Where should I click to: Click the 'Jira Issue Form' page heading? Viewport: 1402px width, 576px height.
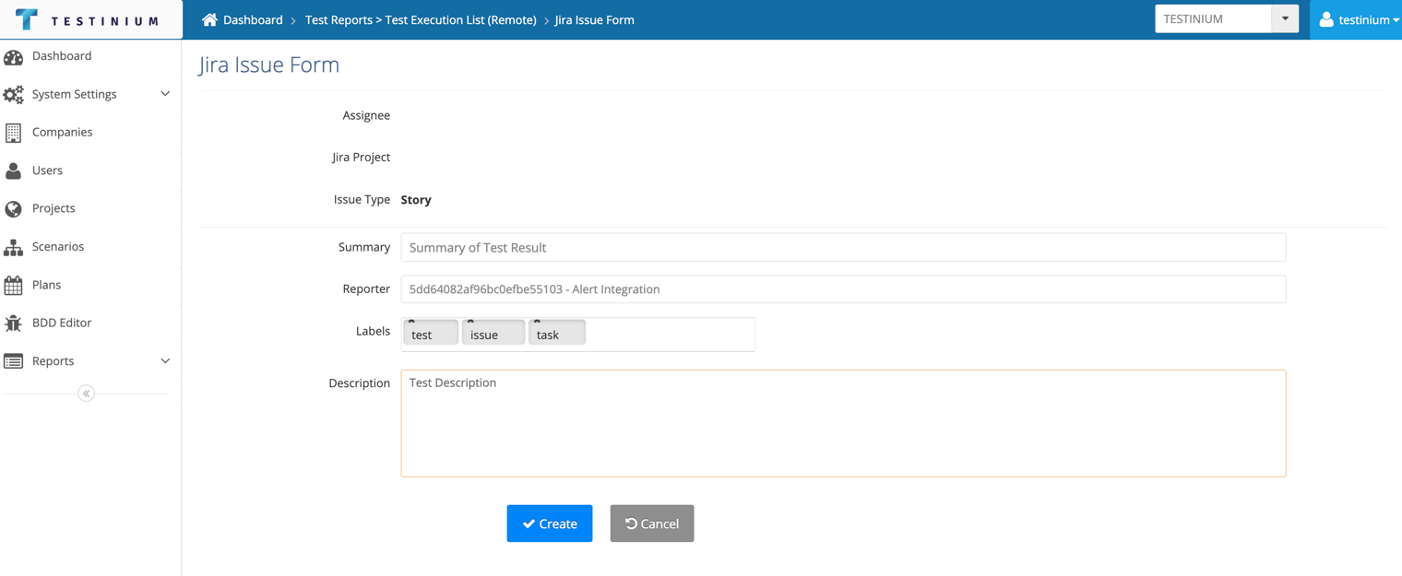pyautogui.click(x=269, y=65)
